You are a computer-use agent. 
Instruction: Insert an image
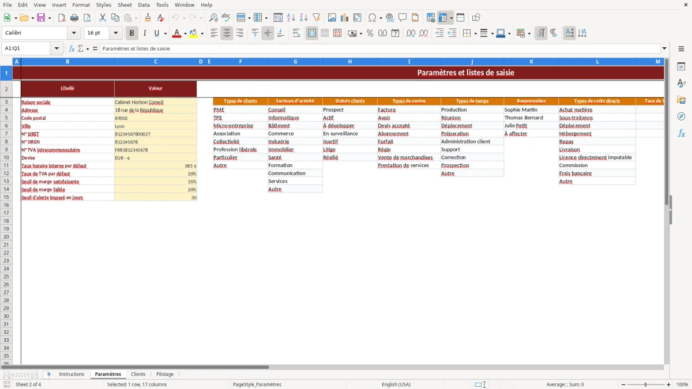[332, 18]
